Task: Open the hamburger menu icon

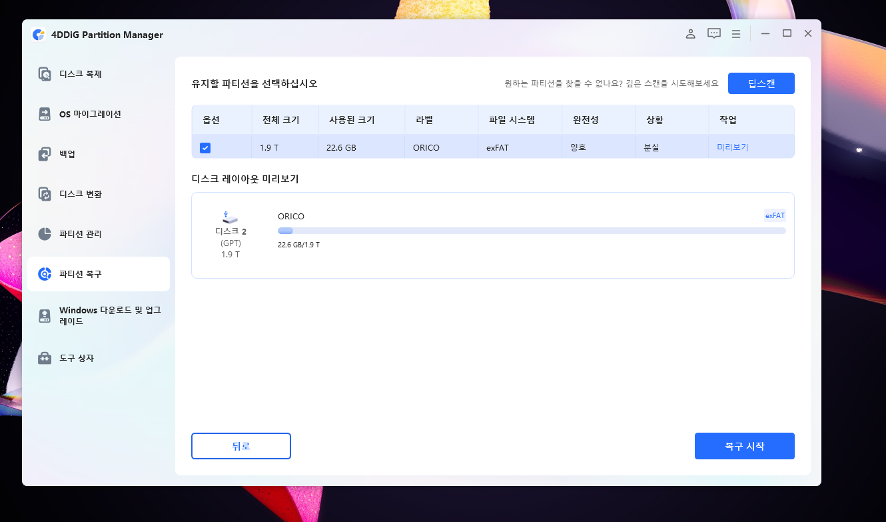Action: (736, 33)
